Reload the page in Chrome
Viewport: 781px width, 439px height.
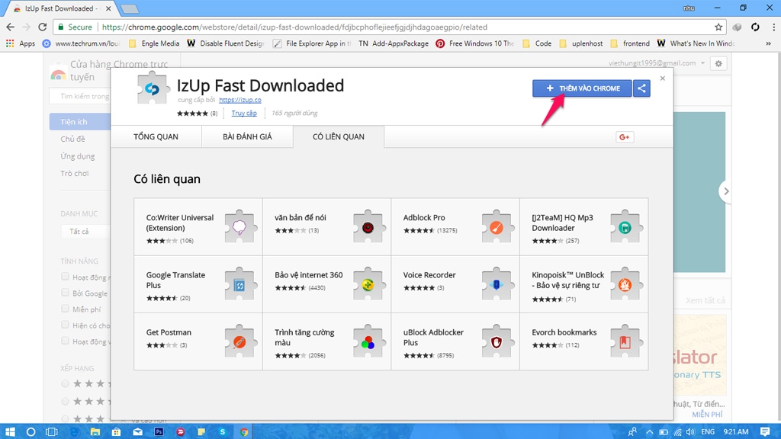click(43, 27)
